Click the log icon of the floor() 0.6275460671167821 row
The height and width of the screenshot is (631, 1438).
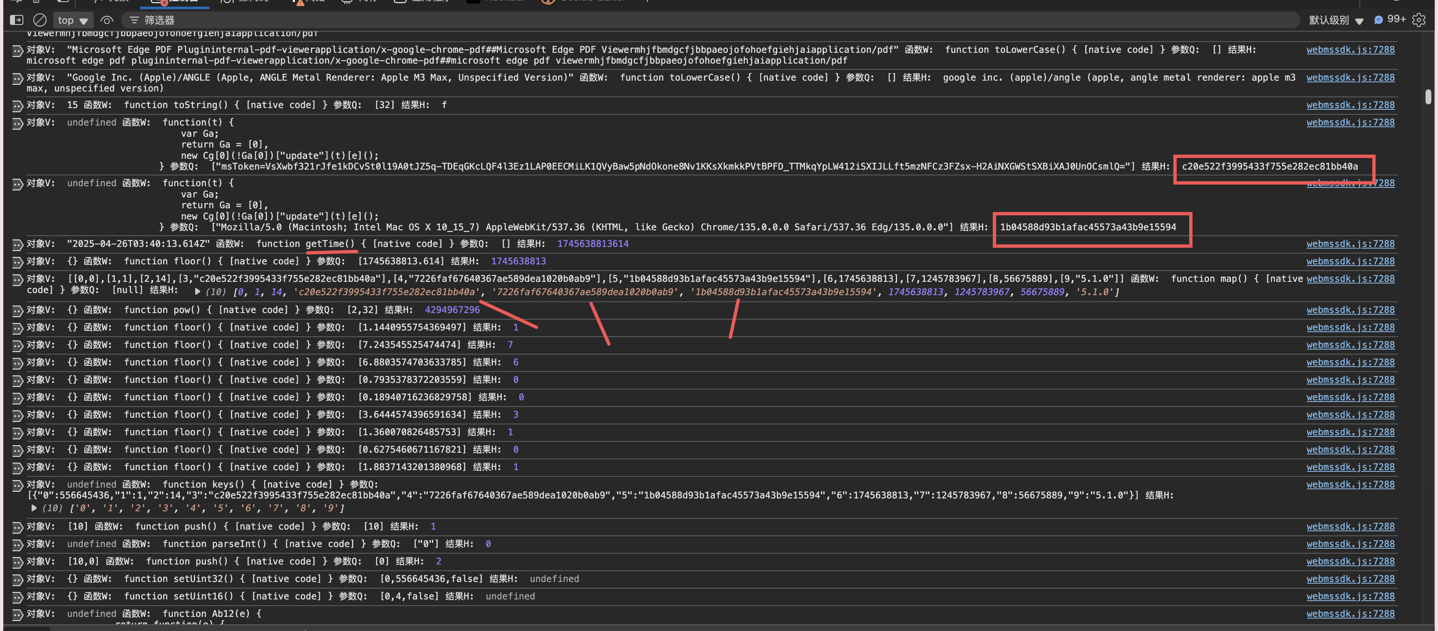(17, 450)
